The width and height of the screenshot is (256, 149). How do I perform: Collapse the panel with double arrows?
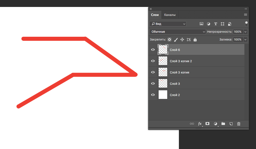[x=246, y=9]
